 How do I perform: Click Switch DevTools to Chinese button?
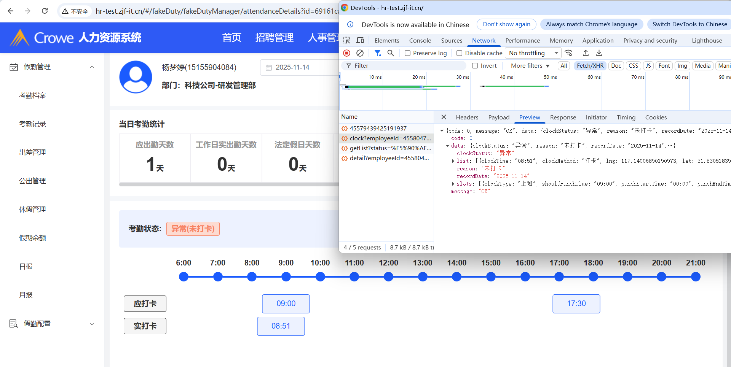[690, 24]
